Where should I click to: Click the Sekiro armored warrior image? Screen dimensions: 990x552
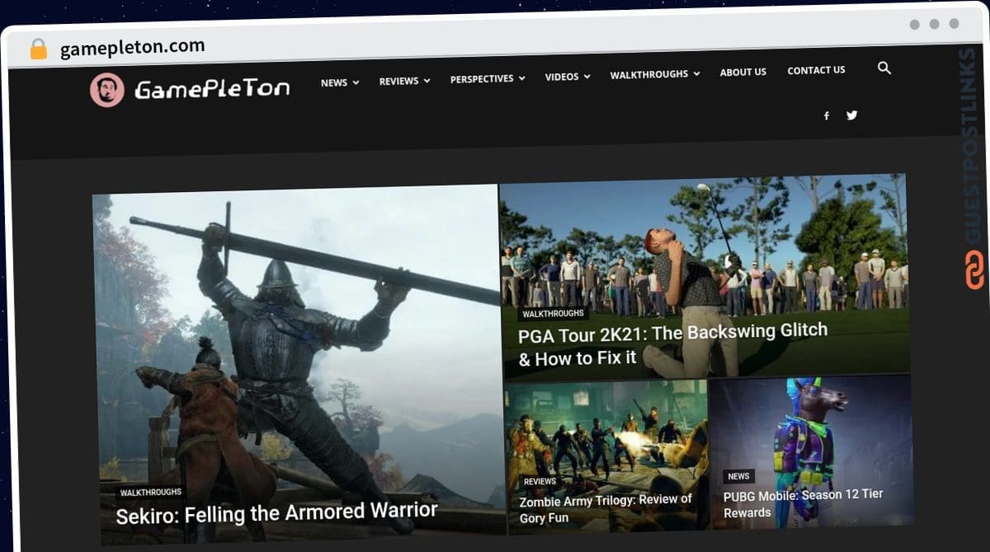[299, 363]
